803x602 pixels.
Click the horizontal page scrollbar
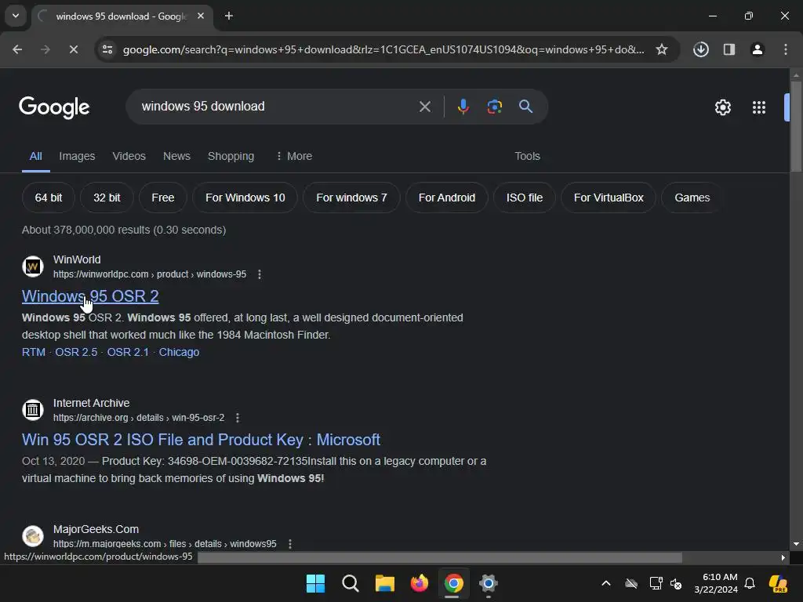tap(440, 557)
